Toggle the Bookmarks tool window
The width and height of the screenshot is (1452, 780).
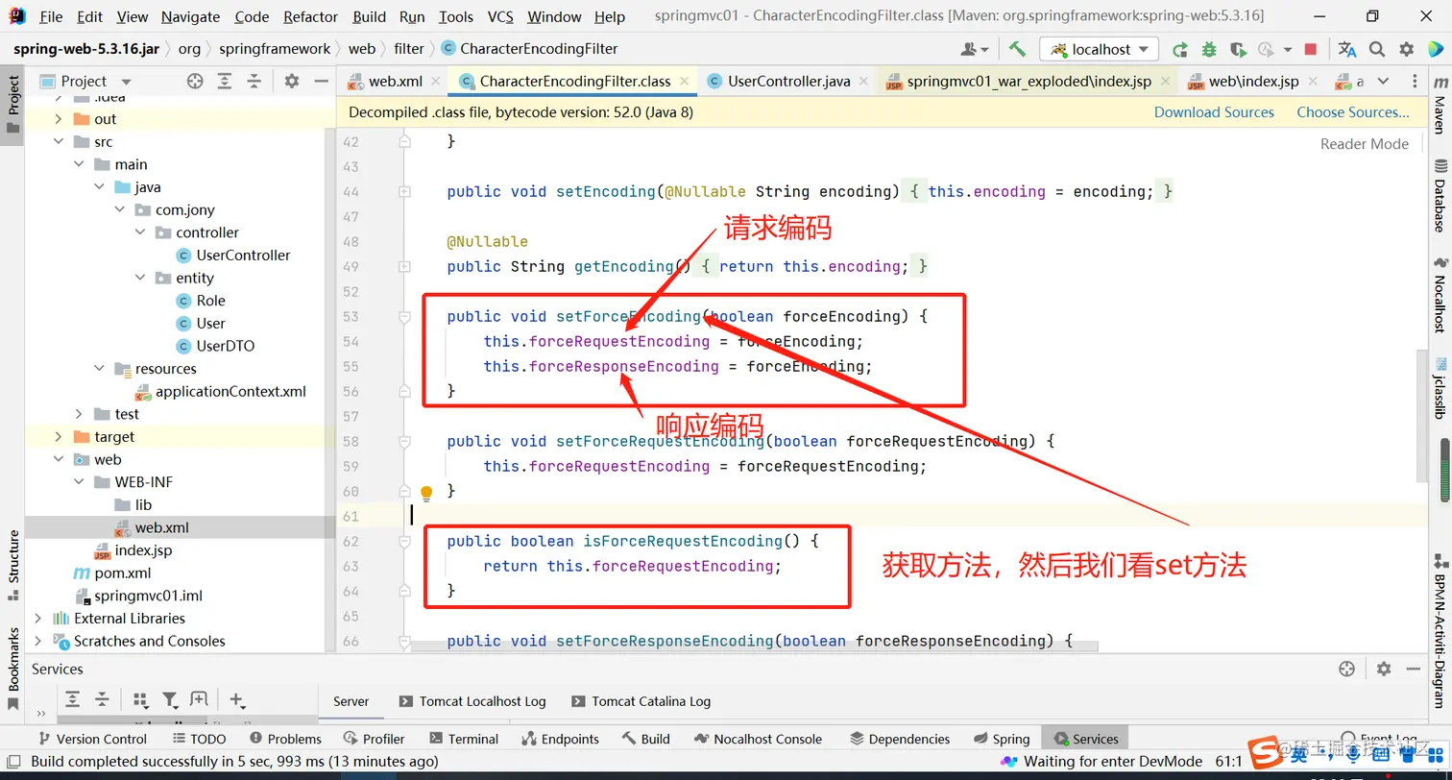(x=13, y=669)
